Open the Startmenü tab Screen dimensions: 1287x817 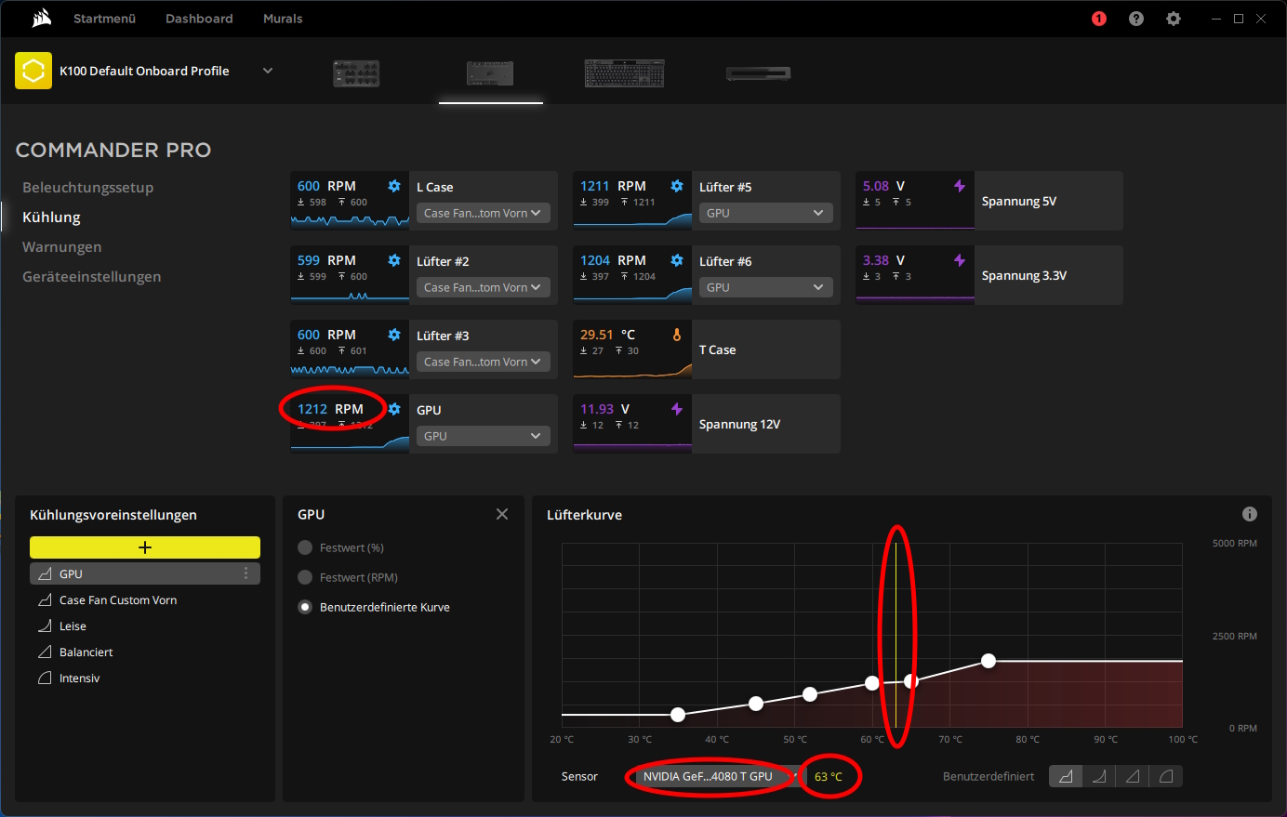[104, 19]
